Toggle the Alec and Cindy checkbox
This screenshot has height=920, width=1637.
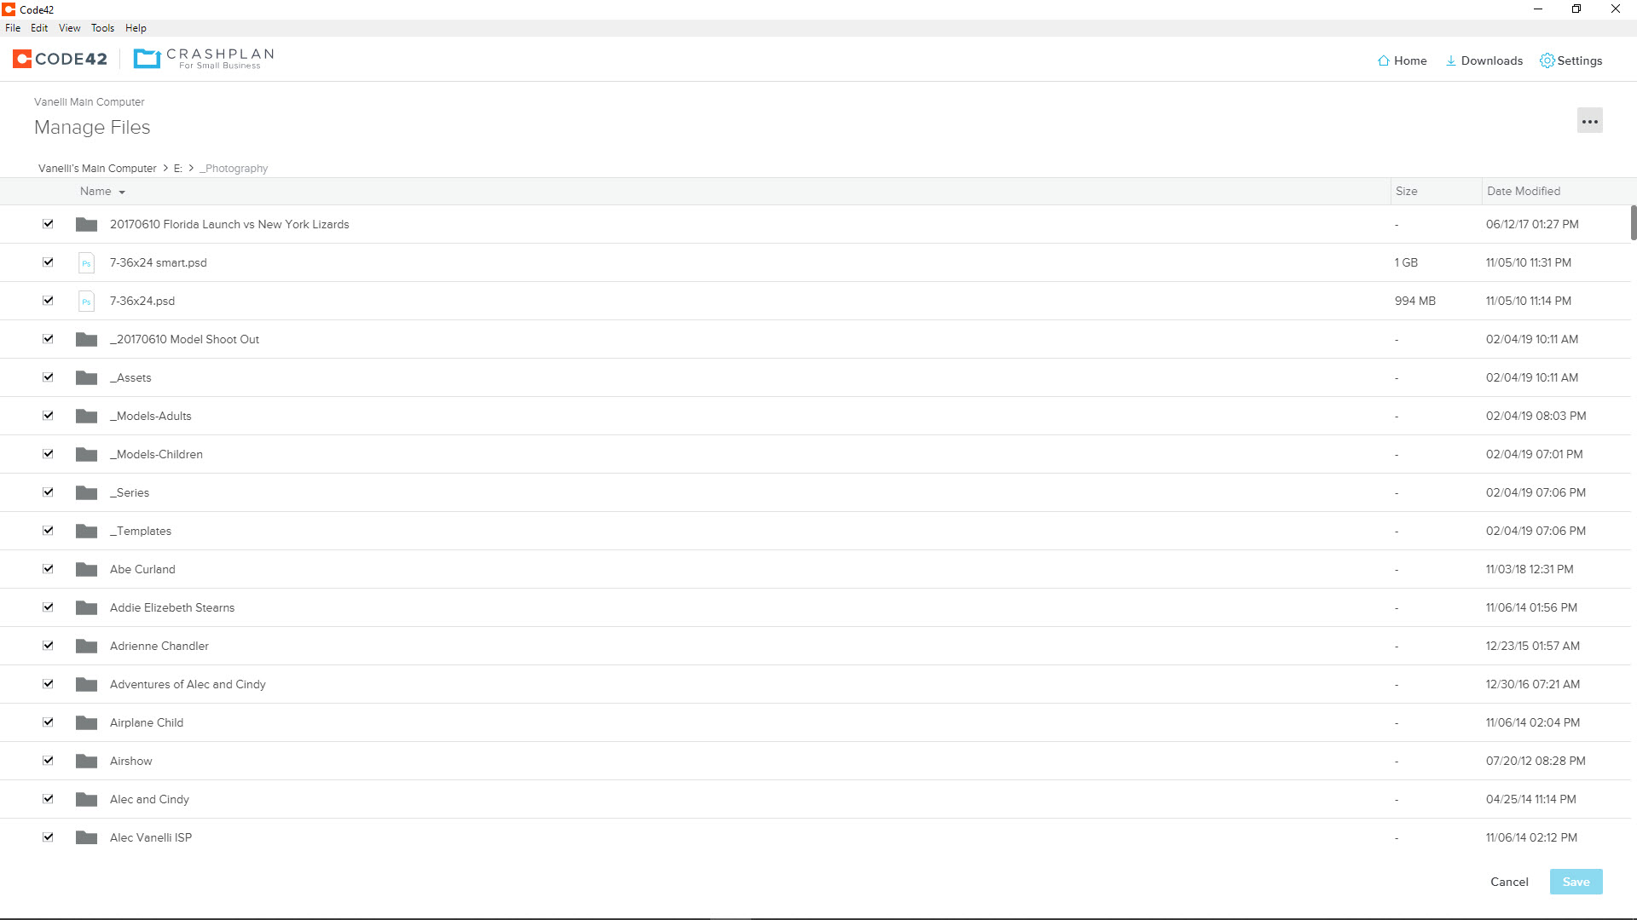tap(48, 799)
